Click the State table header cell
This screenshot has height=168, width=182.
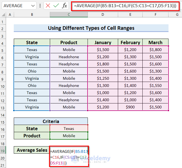tap(32, 42)
